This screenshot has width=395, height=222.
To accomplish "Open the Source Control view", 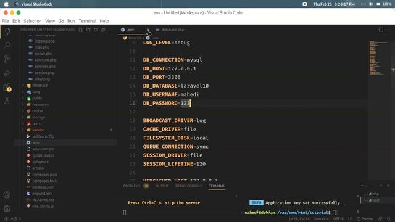I will coord(7,59).
